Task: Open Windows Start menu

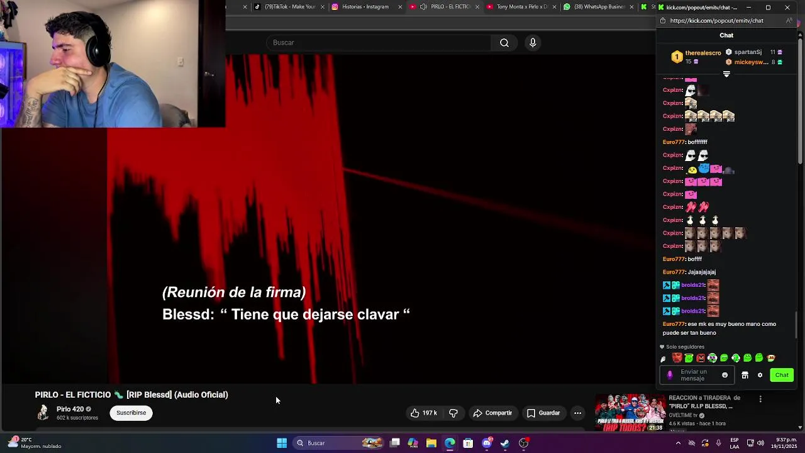Action: (x=282, y=443)
